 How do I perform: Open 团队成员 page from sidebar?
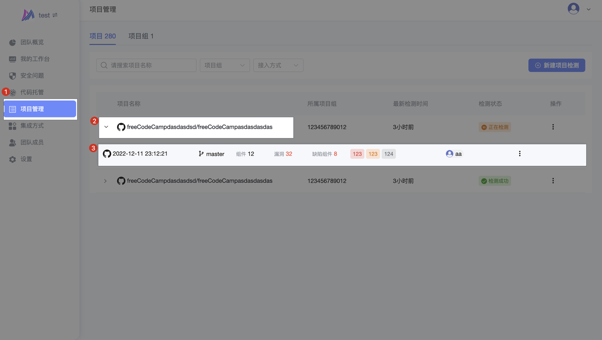tap(32, 142)
